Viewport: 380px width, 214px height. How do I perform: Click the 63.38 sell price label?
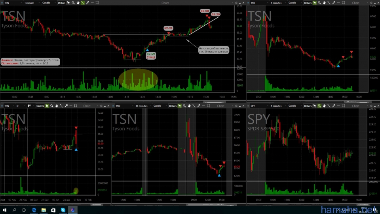pos(205,11)
